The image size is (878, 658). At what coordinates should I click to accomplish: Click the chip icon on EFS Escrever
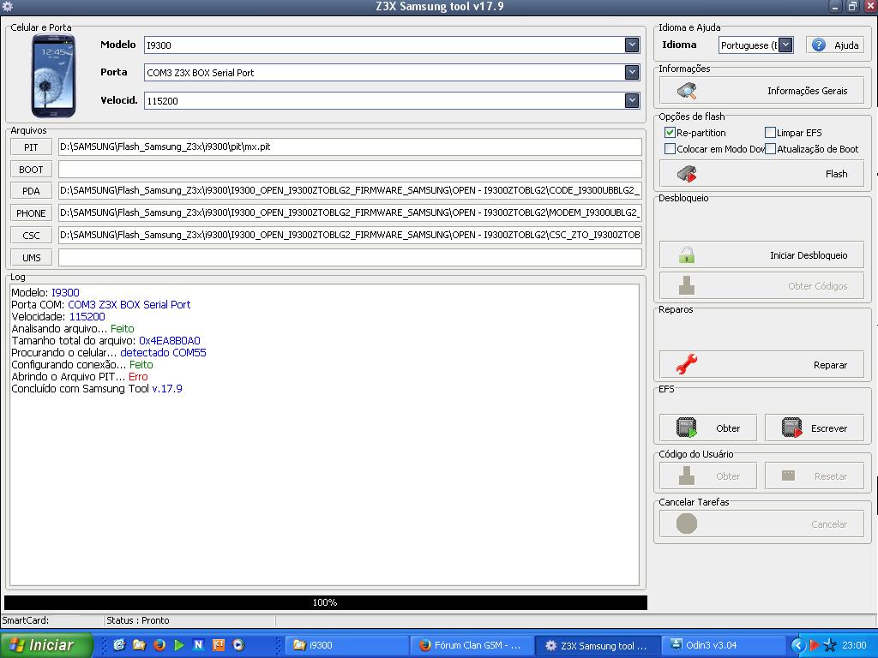click(x=791, y=428)
